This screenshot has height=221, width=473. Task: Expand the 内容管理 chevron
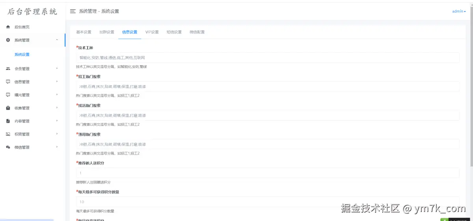[x=57, y=121]
